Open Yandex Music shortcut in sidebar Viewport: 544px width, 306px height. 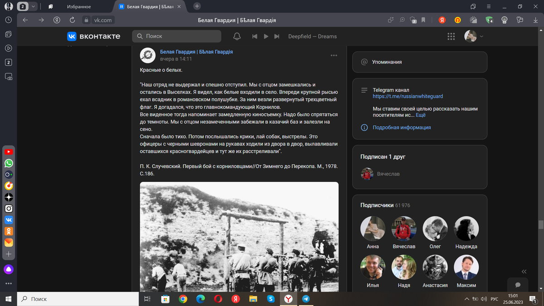coord(9,186)
